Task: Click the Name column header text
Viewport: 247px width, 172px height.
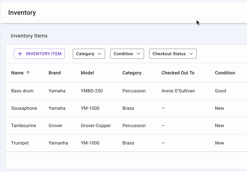Action: point(17,73)
